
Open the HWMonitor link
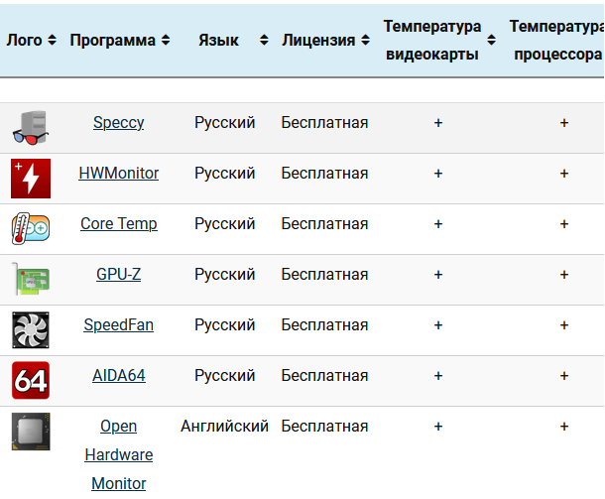[x=118, y=173]
